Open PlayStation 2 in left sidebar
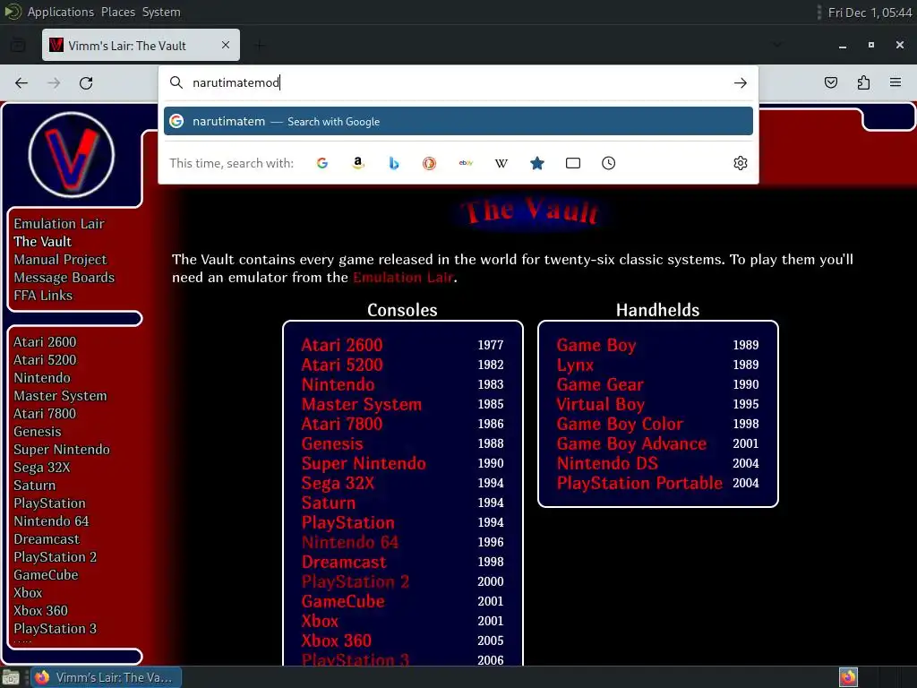This screenshot has height=688, width=917. pyautogui.click(x=55, y=557)
